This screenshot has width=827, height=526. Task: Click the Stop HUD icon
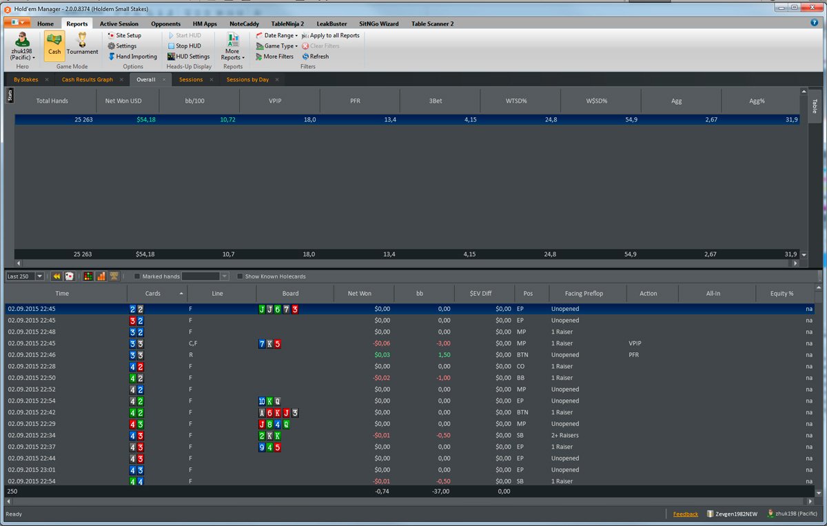coord(171,46)
